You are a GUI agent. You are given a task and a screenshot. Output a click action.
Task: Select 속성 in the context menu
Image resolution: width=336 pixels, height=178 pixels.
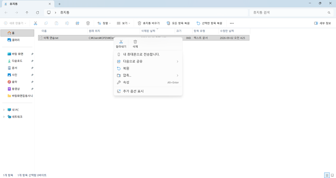[x=148, y=82]
